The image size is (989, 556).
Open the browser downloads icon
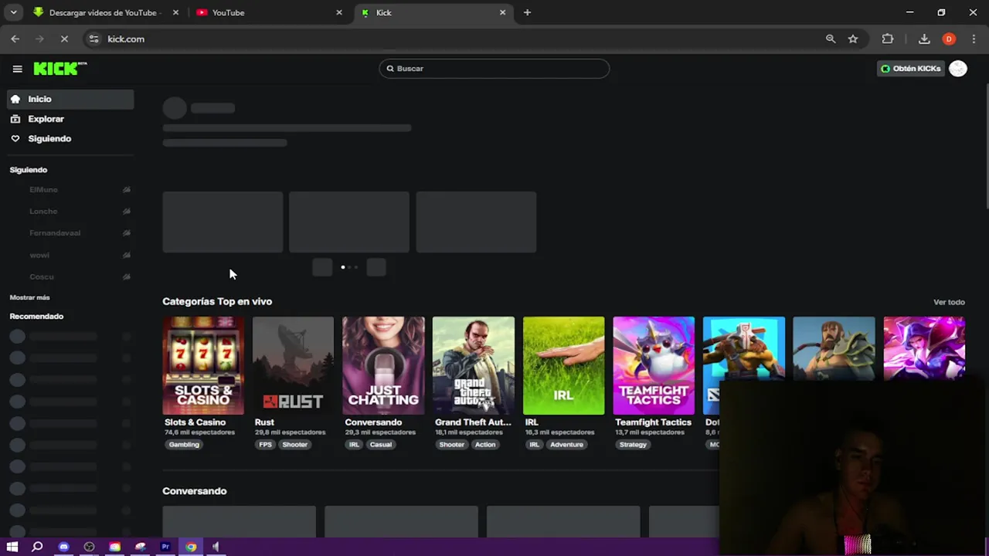924,39
